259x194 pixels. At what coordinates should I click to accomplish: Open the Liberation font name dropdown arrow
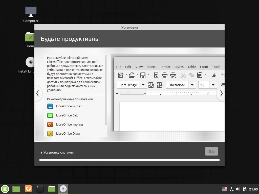(192, 85)
